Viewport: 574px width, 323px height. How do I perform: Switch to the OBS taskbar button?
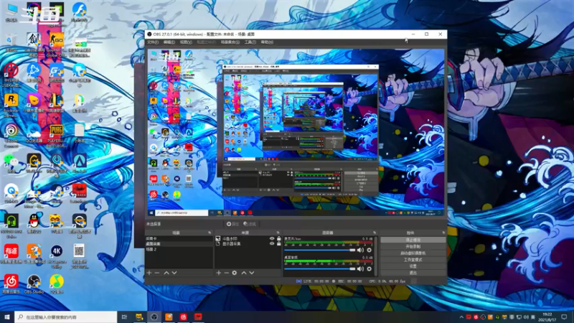(154, 317)
